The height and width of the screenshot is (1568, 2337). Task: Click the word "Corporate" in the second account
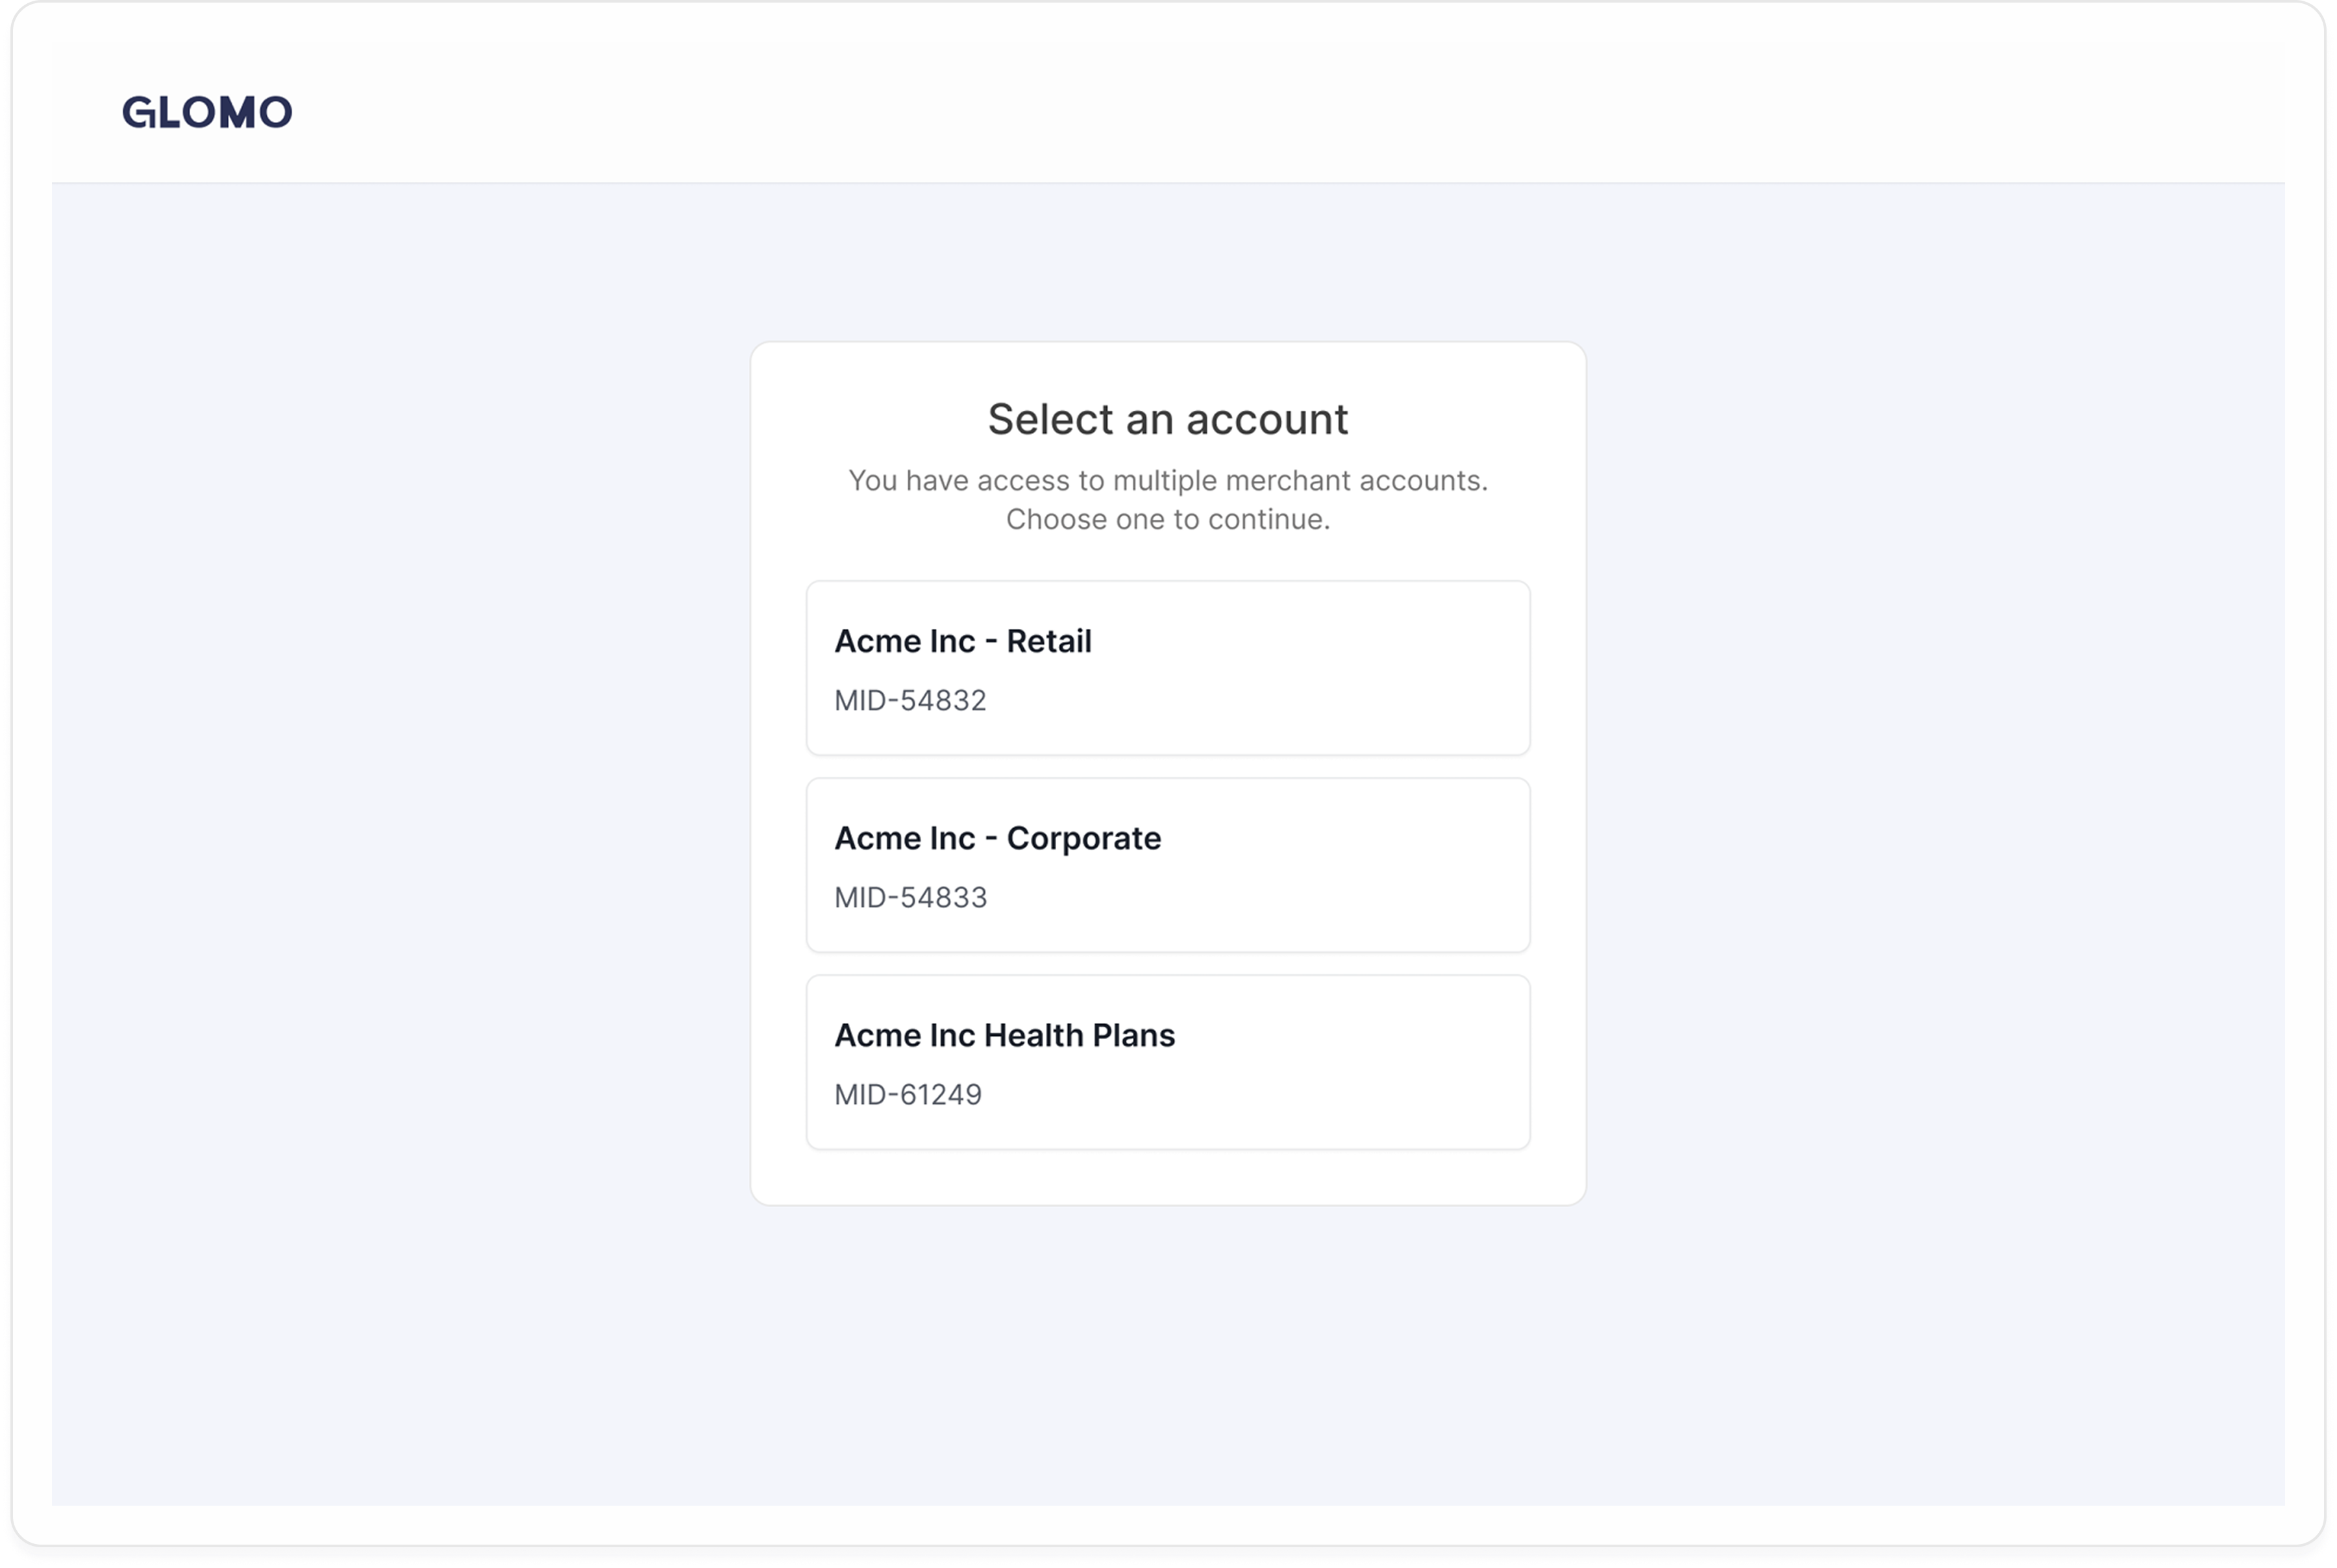pos(1083,838)
